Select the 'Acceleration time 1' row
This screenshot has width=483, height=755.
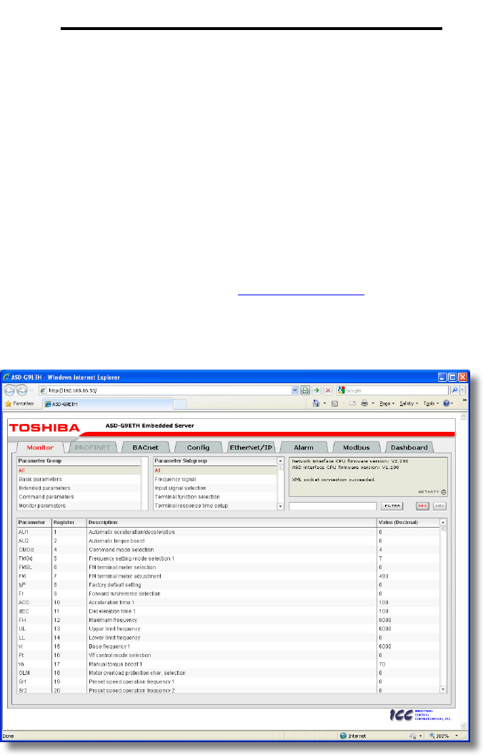[228, 603]
